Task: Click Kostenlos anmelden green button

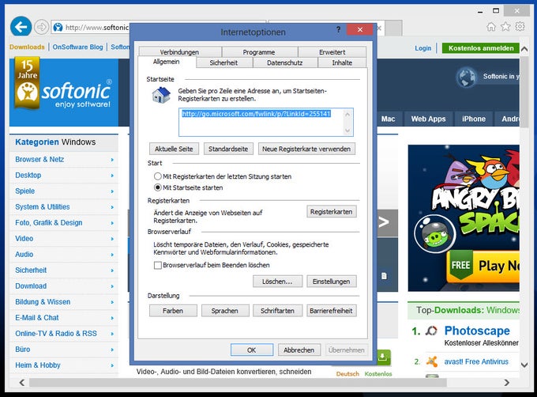Action: pyautogui.click(x=481, y=48)
